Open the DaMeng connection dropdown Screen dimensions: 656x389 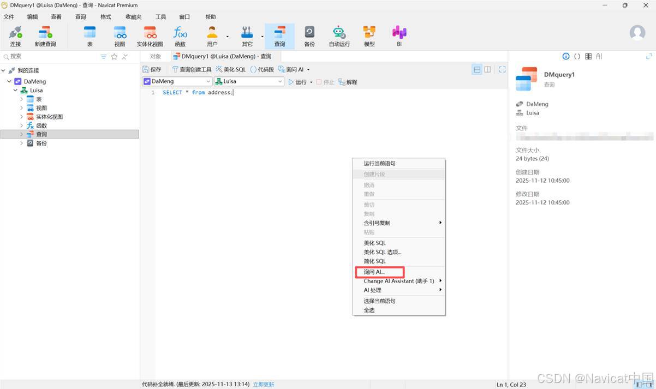[x=177, y=81]
